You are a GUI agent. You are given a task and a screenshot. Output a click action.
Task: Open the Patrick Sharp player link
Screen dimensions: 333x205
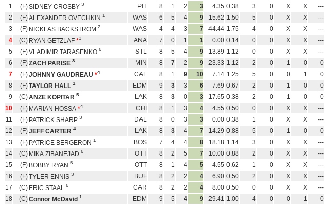[x=53, y=120]
